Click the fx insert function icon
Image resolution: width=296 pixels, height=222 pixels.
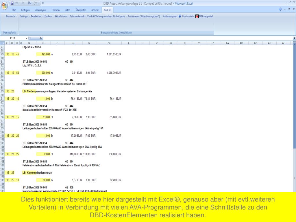pos(41,38)
